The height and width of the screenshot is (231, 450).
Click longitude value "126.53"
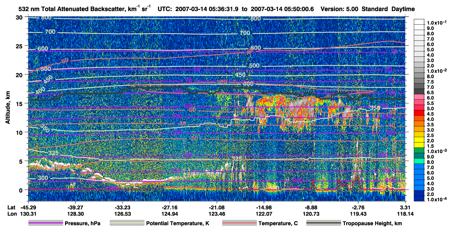coord(122,214)
